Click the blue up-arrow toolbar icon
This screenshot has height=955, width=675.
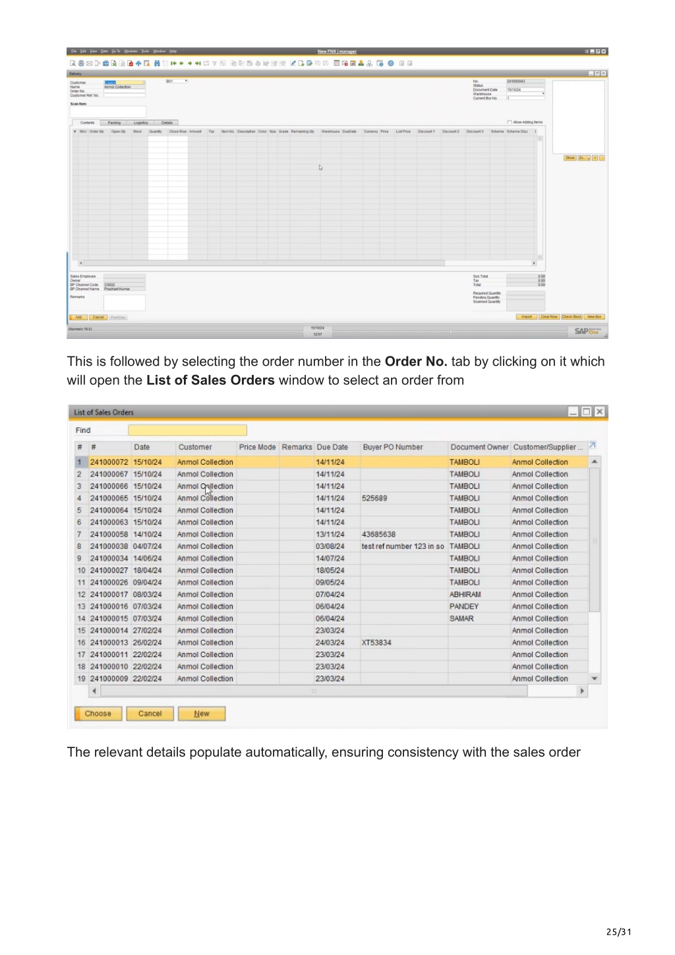[x=138, y=63]
